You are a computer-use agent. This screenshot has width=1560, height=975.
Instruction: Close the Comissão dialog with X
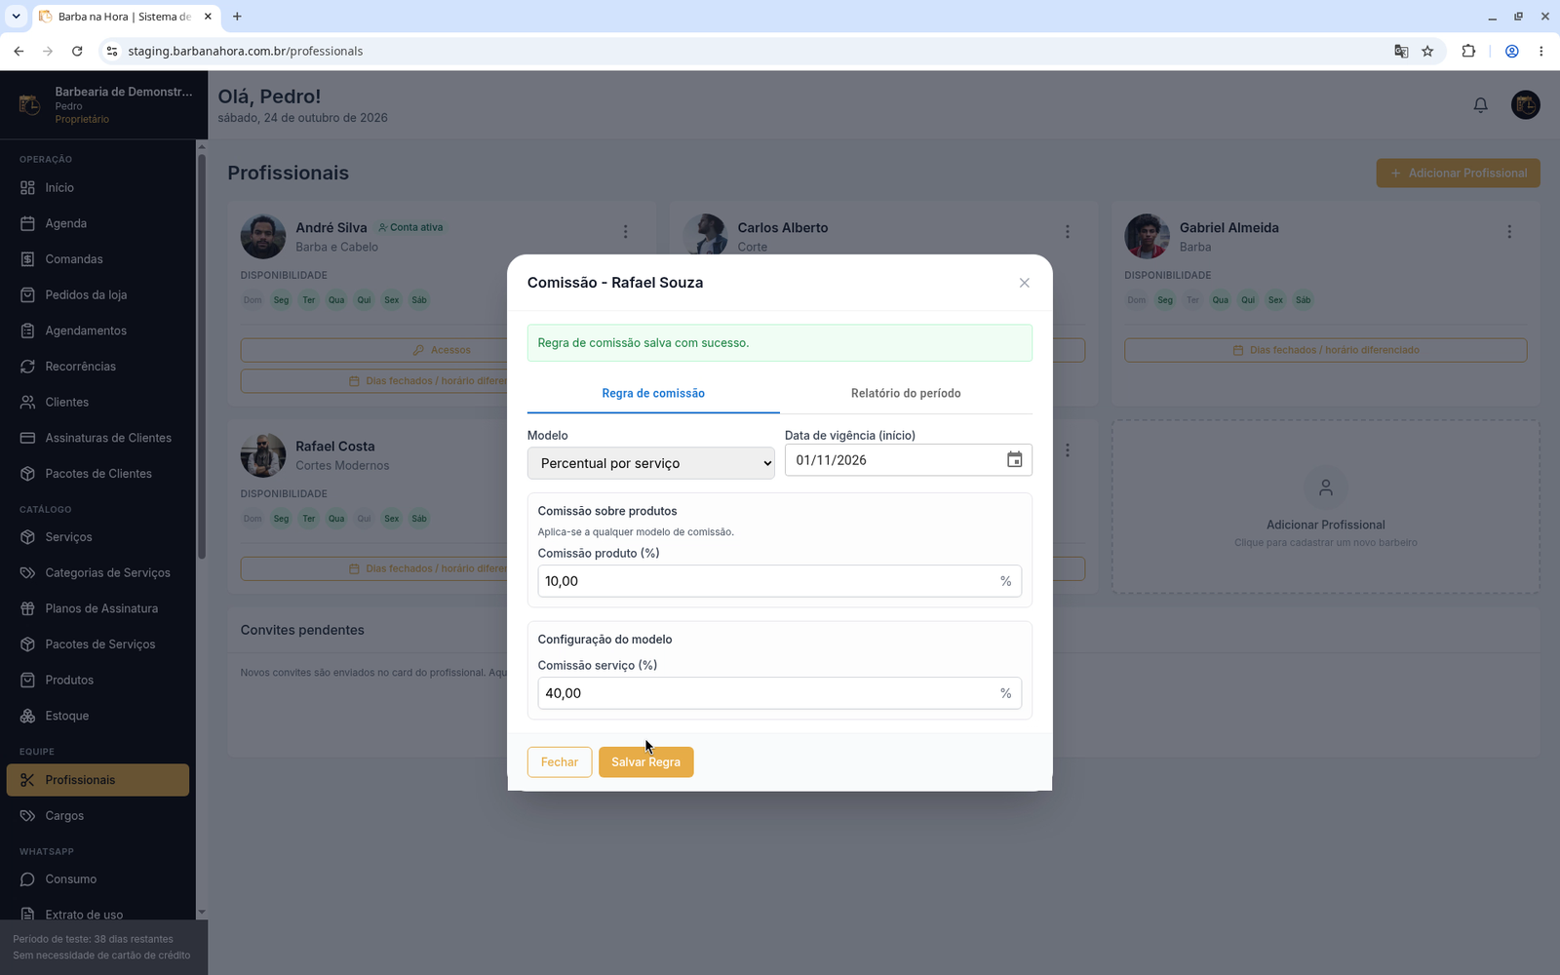(1024, 283)
